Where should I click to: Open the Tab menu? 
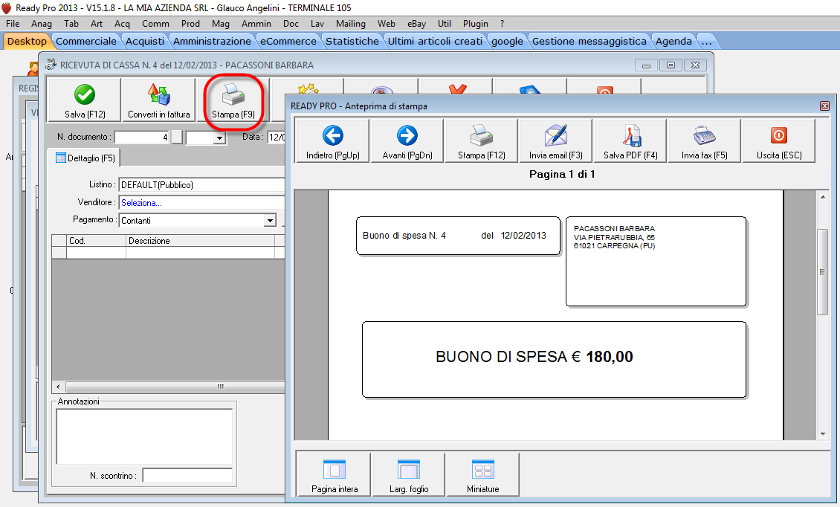coord(71,24)
